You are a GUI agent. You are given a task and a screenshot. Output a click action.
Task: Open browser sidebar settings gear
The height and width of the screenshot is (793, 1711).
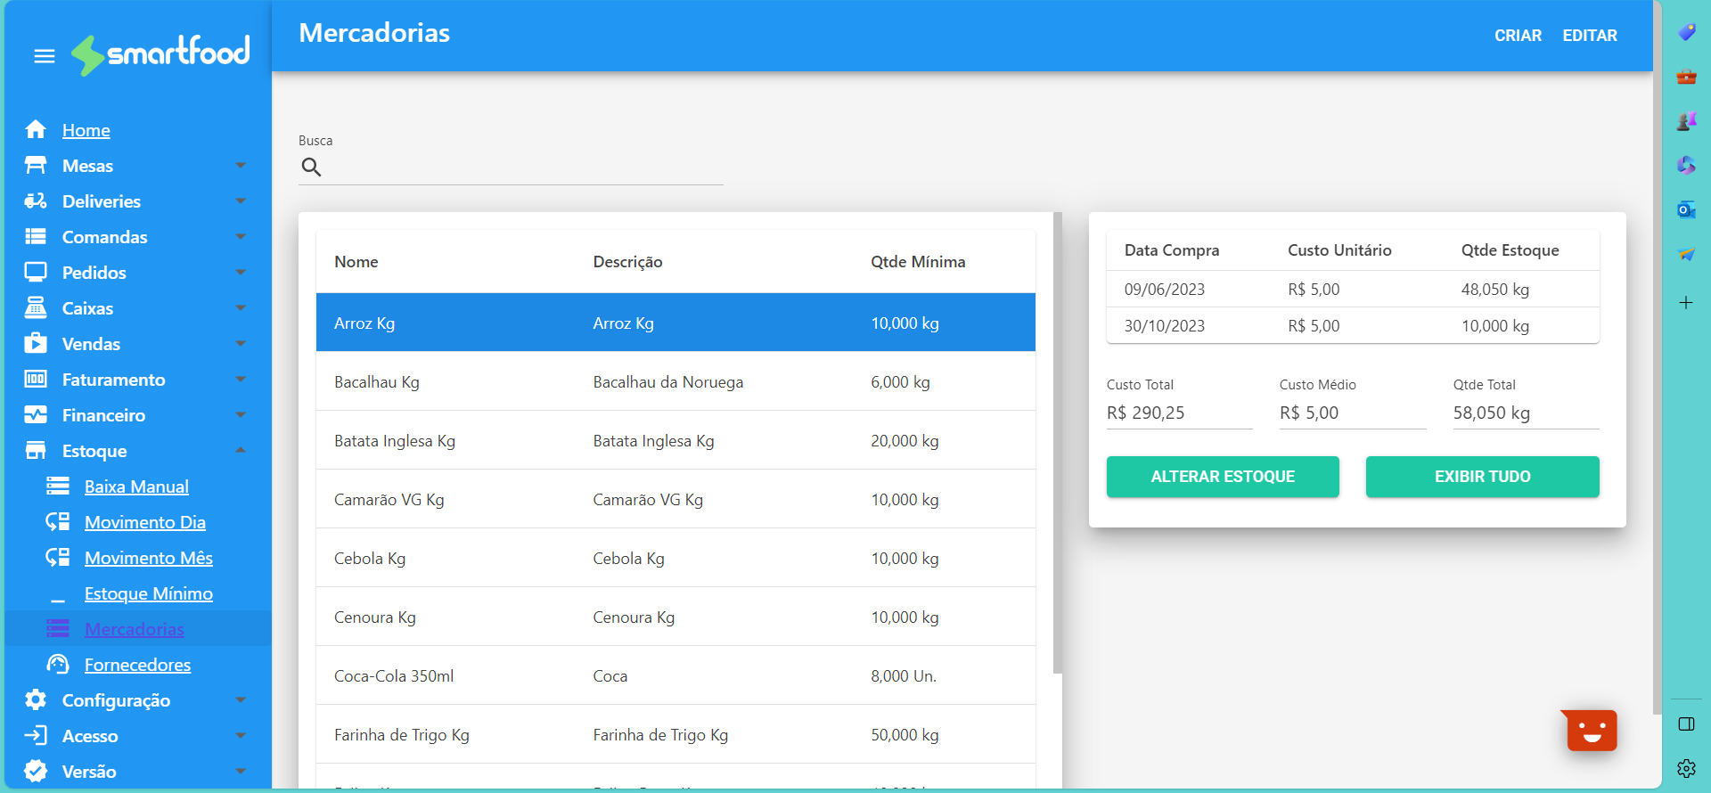point(1686,768)
